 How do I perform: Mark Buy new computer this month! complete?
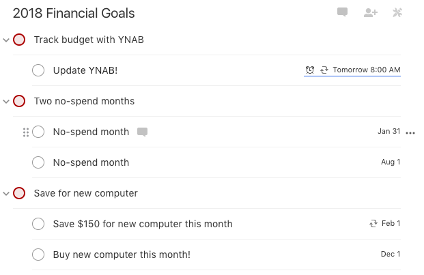pyautogui.click(x=38, y=255)
